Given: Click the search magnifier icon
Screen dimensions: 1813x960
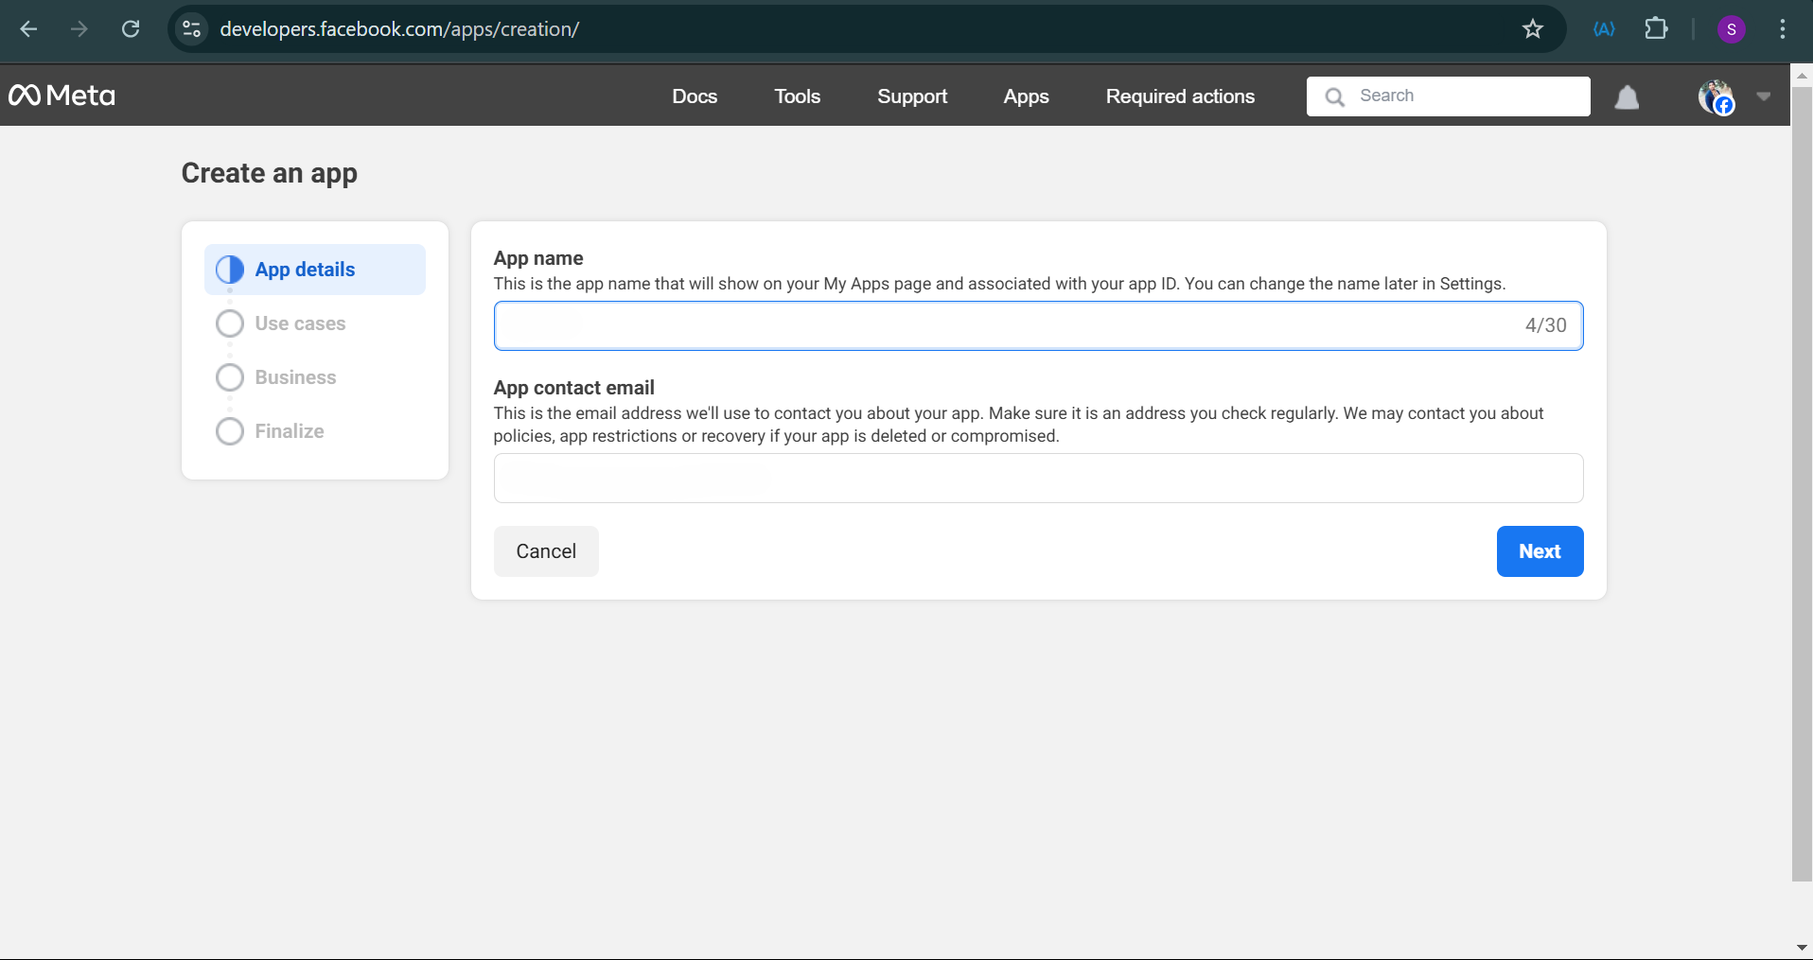Looking at the screenshot, I should [1334, 96].
